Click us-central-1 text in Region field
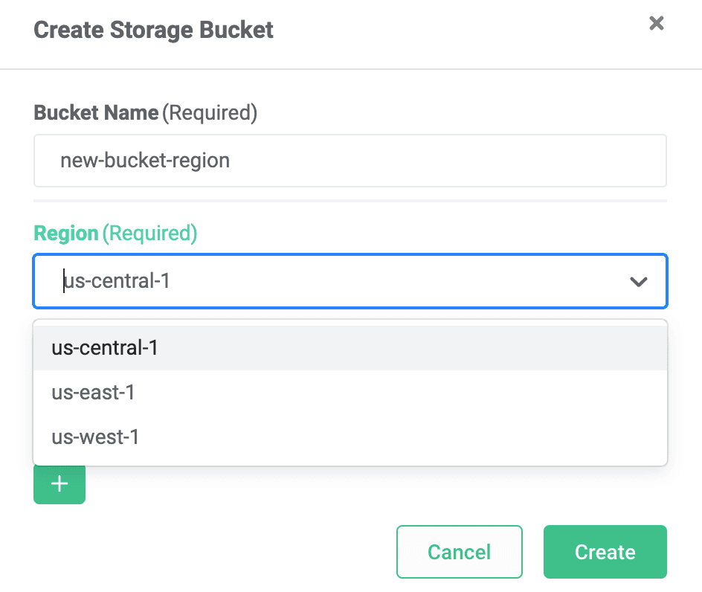 tap(117, 281)
